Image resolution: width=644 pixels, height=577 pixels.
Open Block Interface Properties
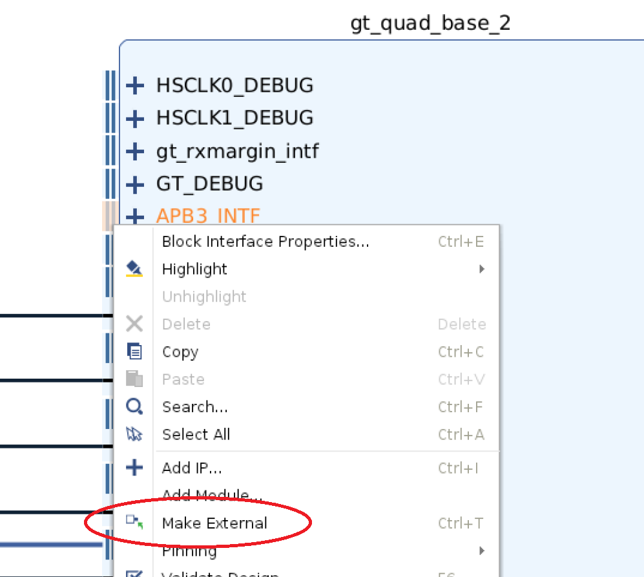coord(265,242)
